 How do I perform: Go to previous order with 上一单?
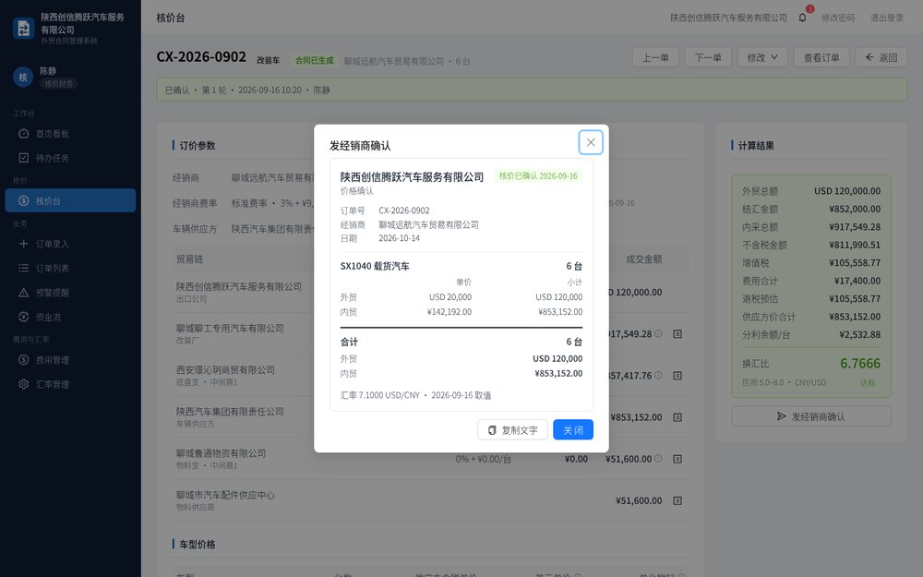tap(655, 57)
